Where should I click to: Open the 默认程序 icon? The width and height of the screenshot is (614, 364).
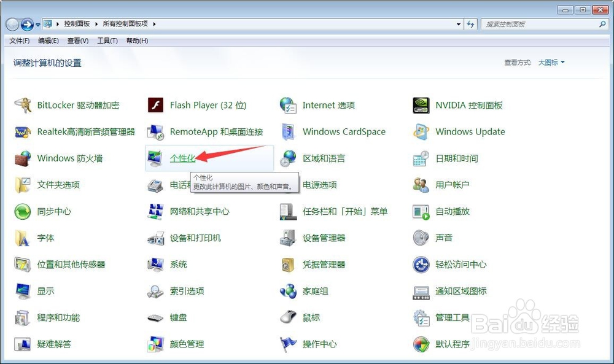coord(421,344)
